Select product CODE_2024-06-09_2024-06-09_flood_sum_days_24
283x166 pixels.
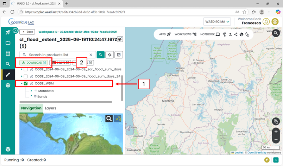pos(77,76)
